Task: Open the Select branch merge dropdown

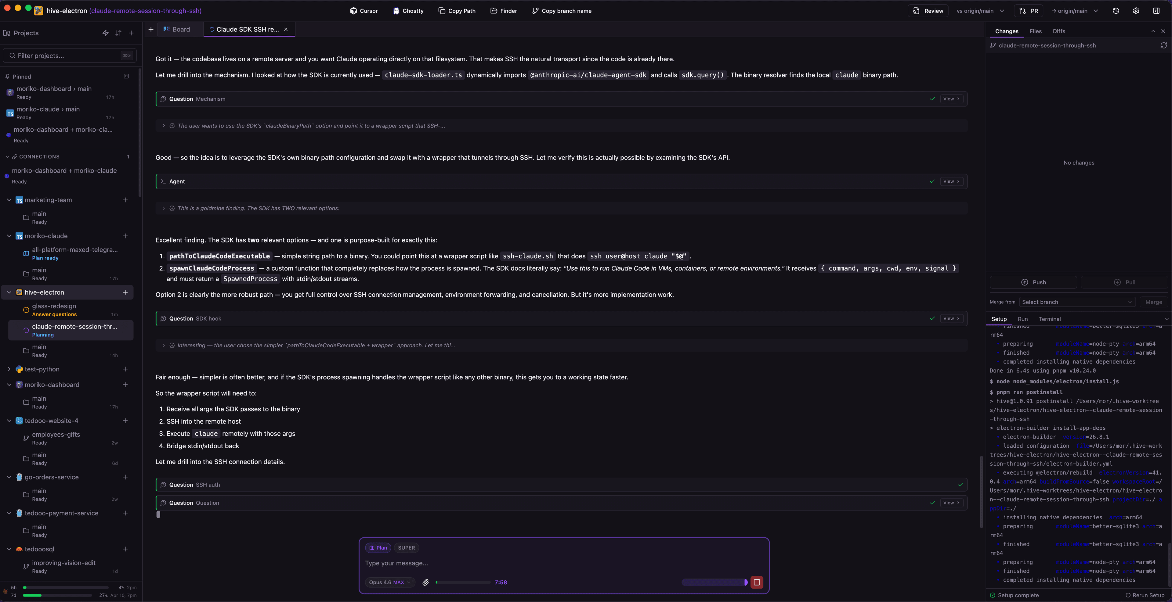Action: pos(1076,302)
